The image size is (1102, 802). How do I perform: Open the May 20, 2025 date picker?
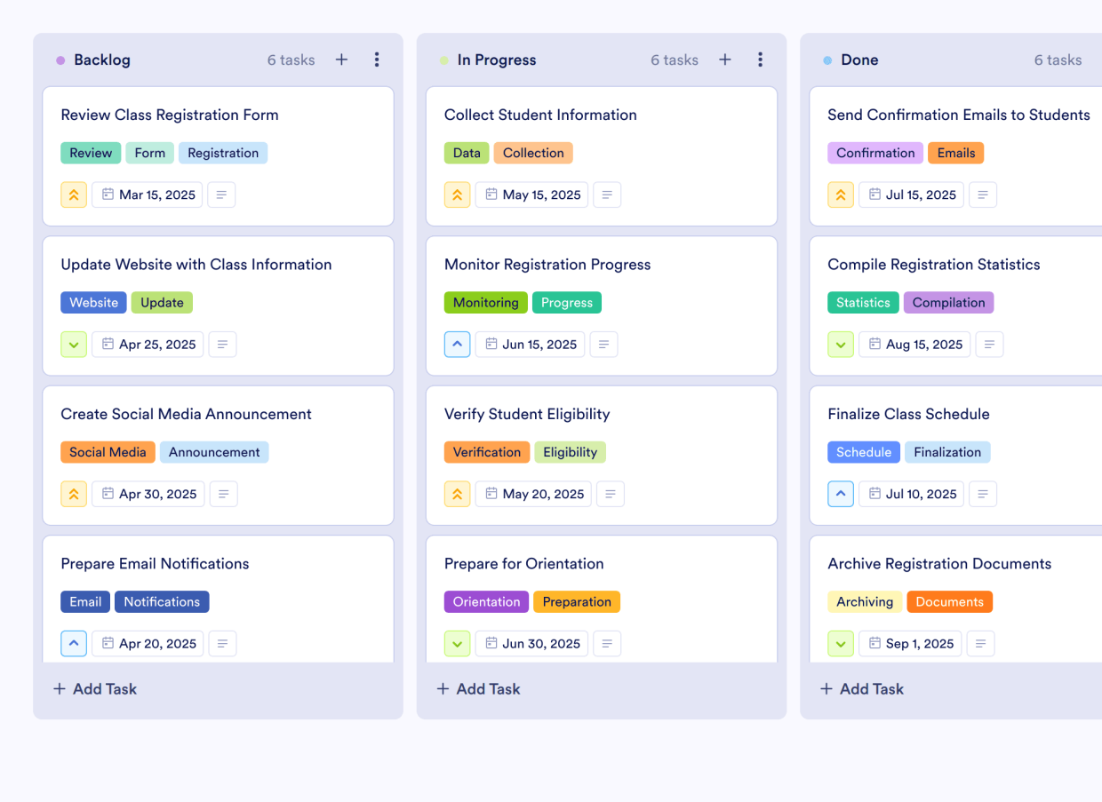[x=532, y=494]
